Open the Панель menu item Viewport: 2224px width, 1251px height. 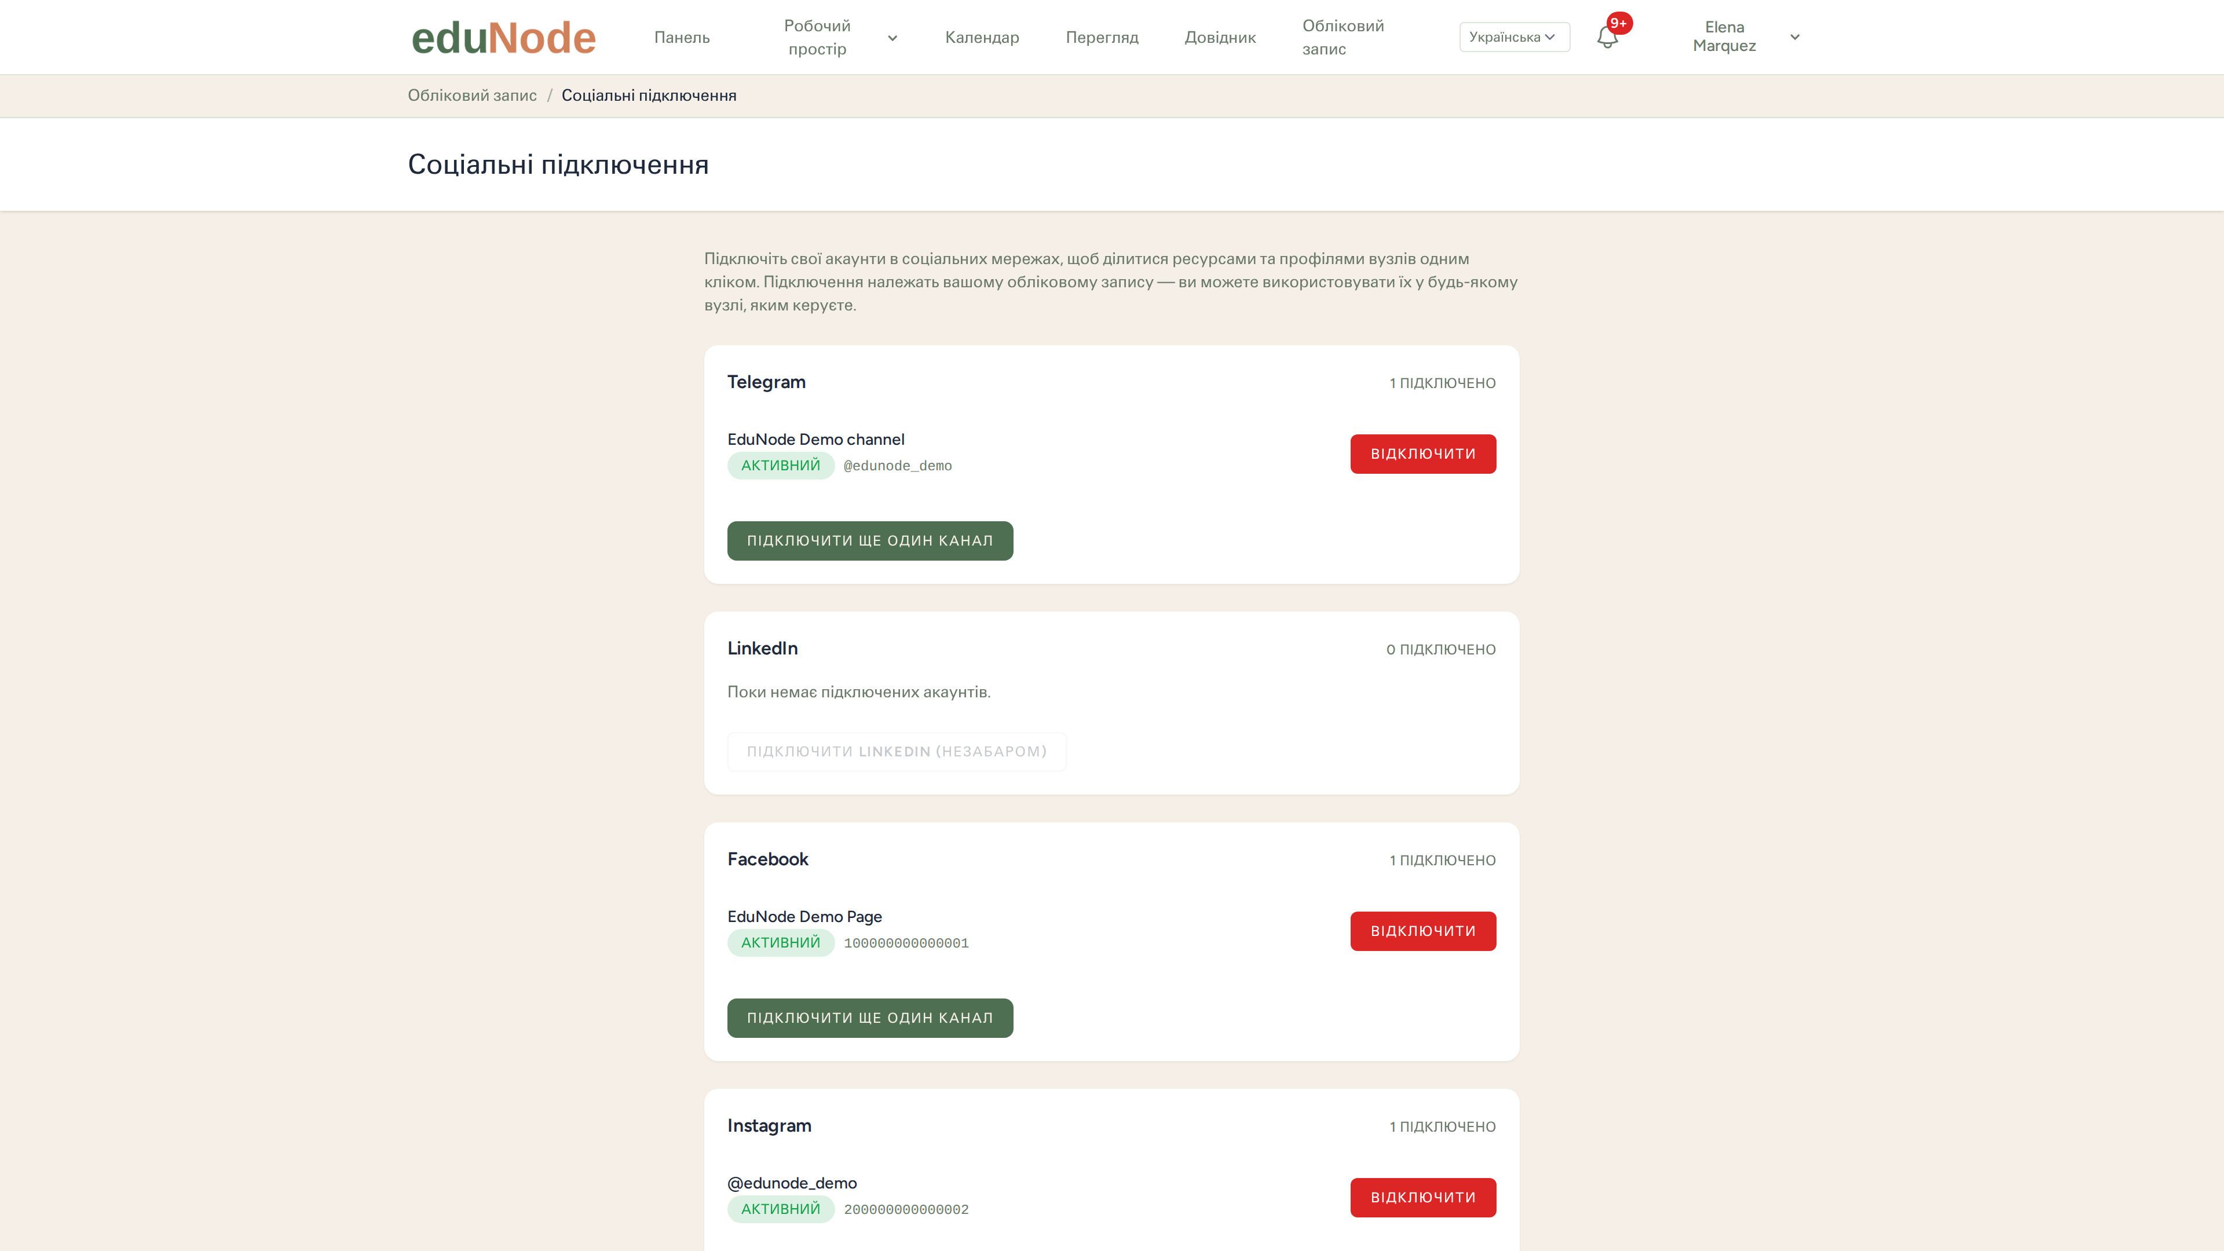click(x=682, y=37)
